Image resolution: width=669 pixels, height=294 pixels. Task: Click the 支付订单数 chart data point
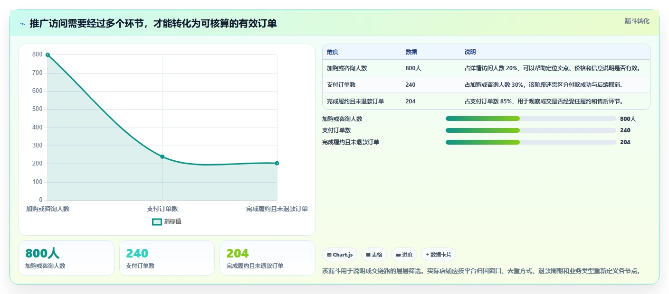coord(162,156)
